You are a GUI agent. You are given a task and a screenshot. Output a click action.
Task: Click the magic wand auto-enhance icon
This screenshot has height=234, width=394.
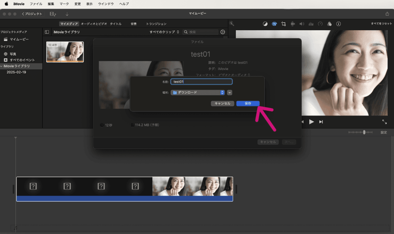coord(232,24)
